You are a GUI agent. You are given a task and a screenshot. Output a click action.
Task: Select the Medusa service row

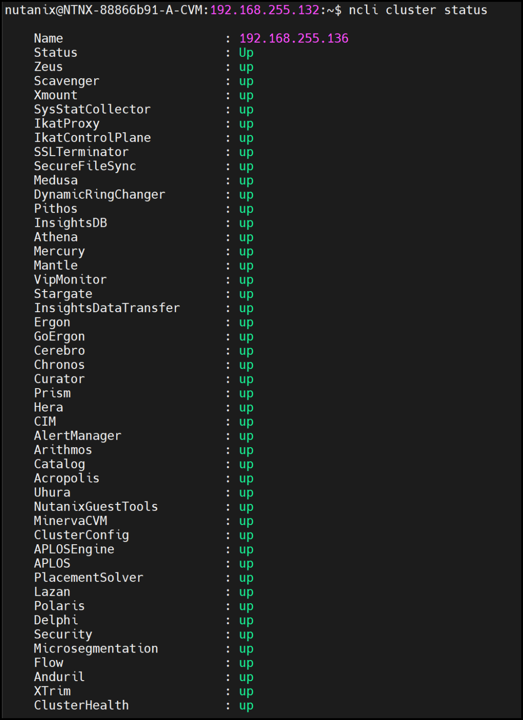[56, 180]
